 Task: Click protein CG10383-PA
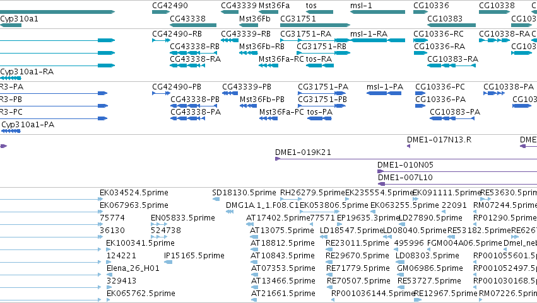[x=455, y=112]
